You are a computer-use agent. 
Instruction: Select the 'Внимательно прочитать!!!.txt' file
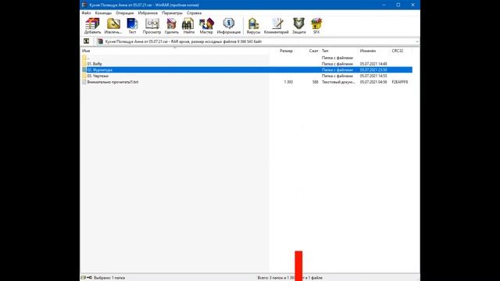coord(247,82)
